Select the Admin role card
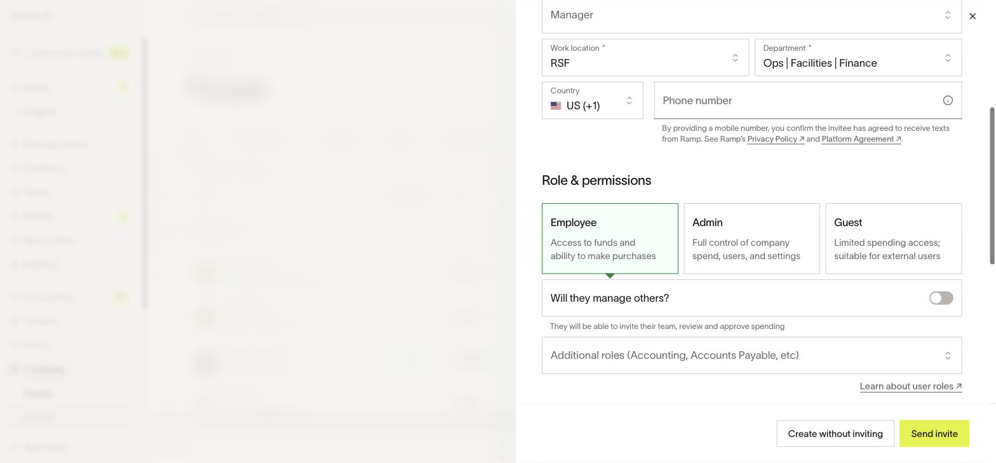 point(751,239)
